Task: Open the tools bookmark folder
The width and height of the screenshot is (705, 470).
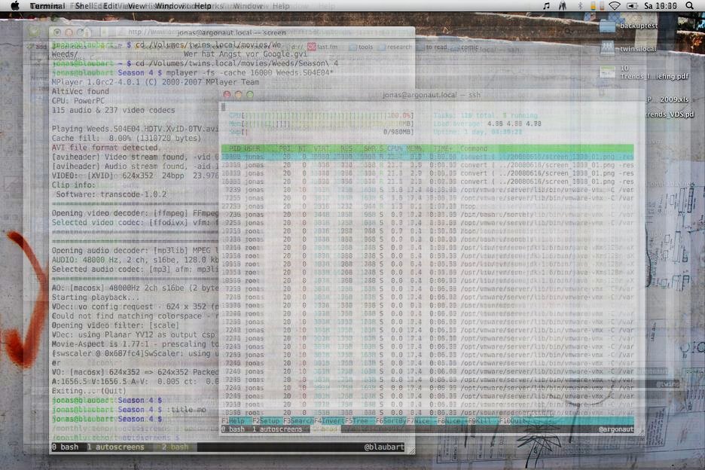Action: (x=361, y=47)
